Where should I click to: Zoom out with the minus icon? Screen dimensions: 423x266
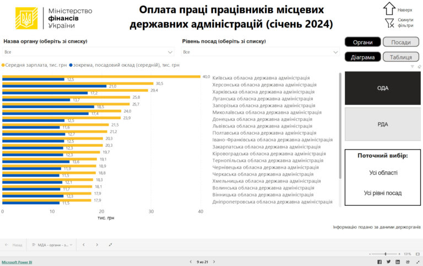click(x=370, y=254)
